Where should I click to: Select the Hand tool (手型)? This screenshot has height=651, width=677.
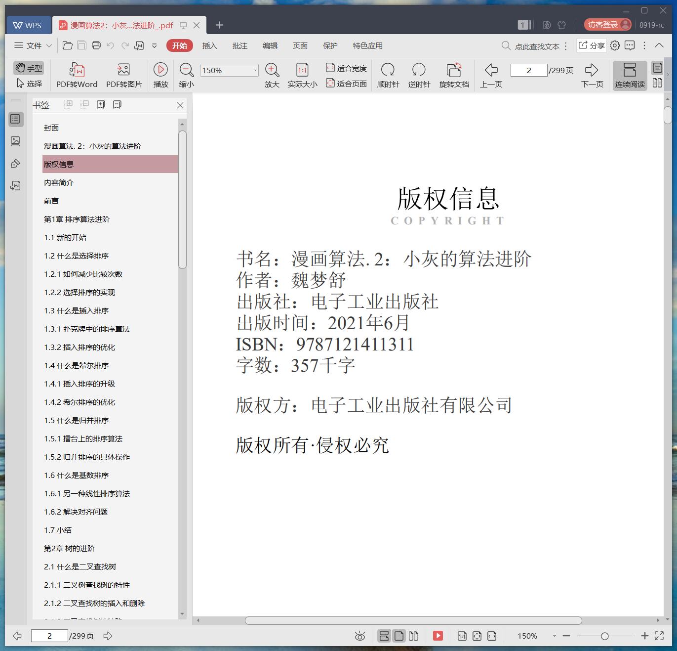pyautogui.click(x=29, y=68)
